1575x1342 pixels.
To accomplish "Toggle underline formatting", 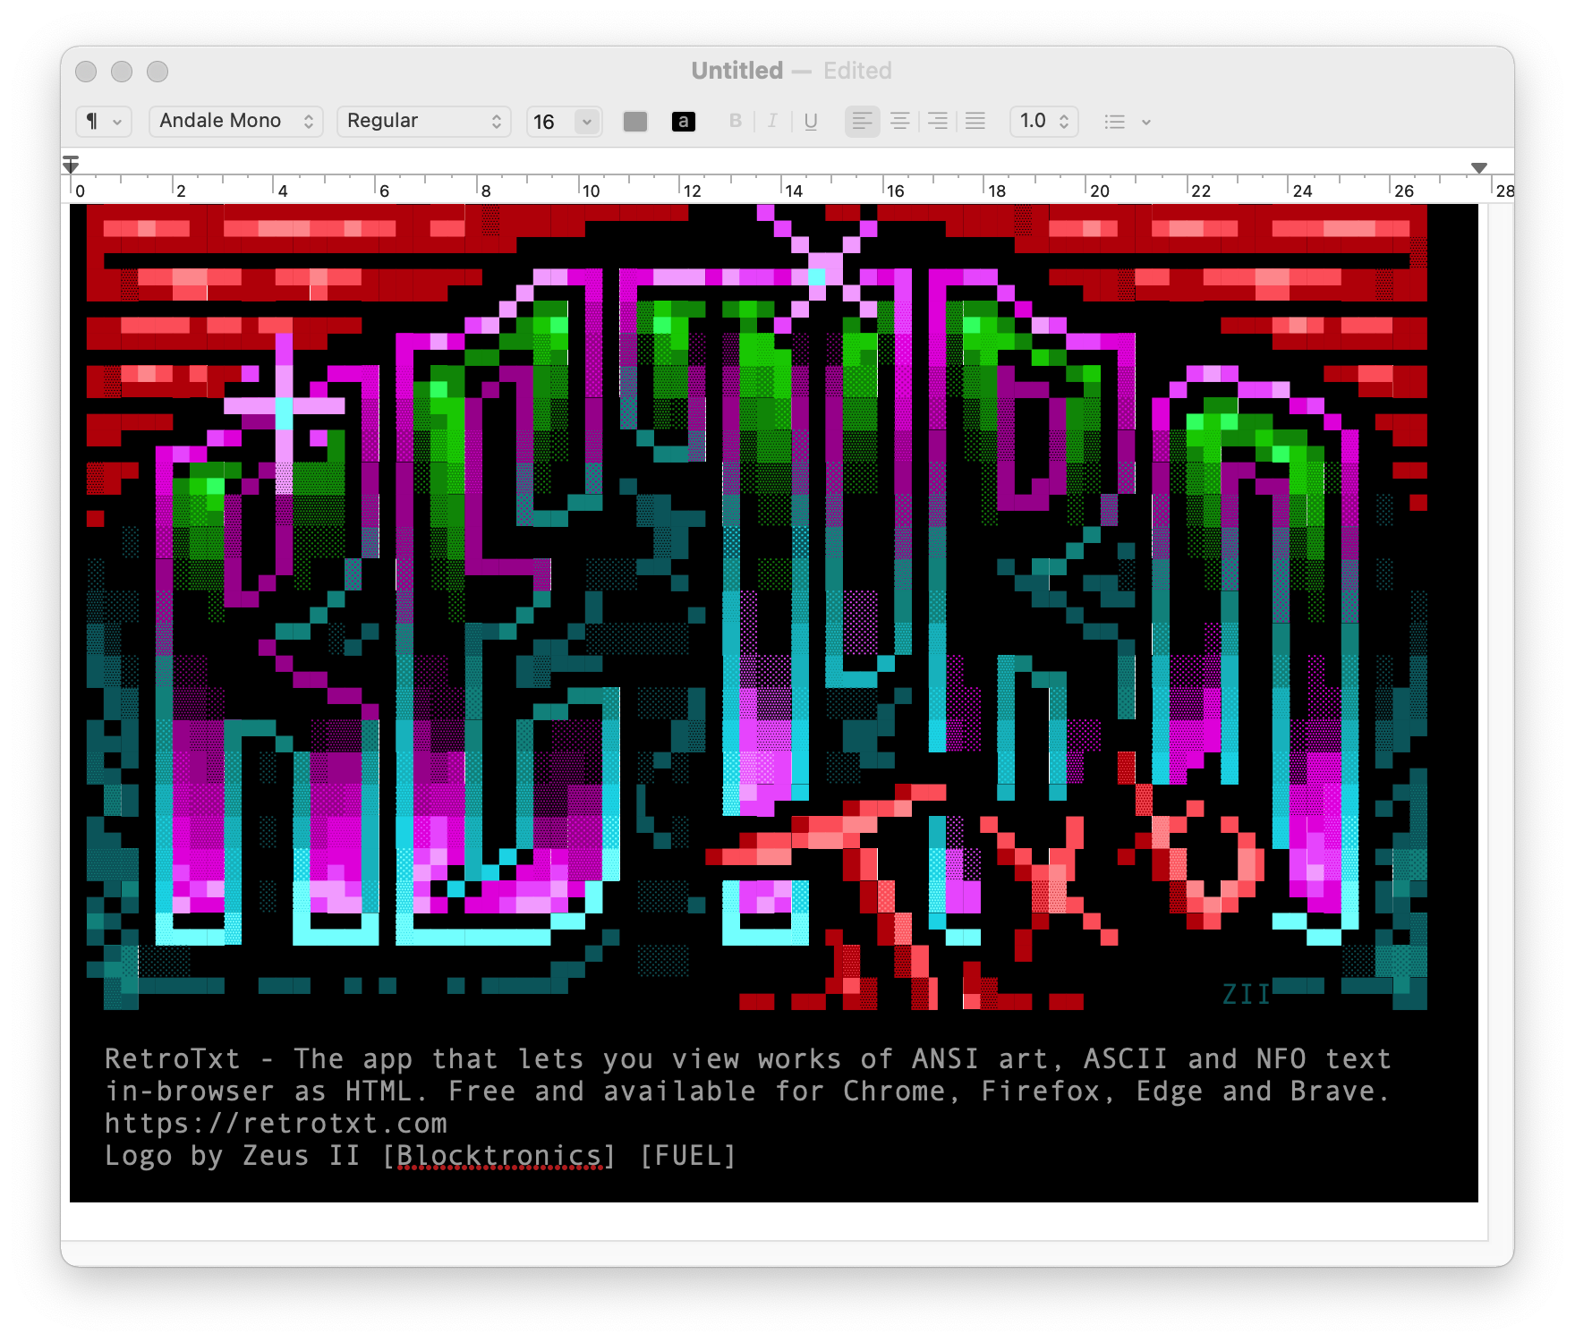I will (811, 121).
